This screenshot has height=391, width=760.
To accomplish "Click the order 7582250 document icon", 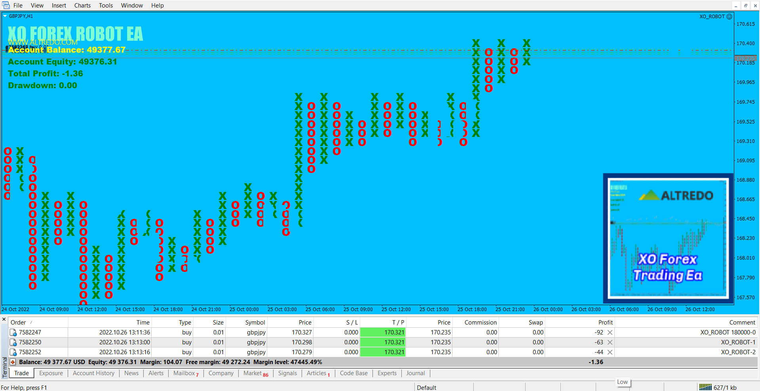I will pyautogui.click(x=13, y=342).
